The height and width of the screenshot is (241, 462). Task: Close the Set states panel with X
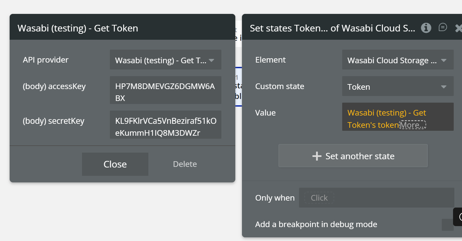point(458,28)
